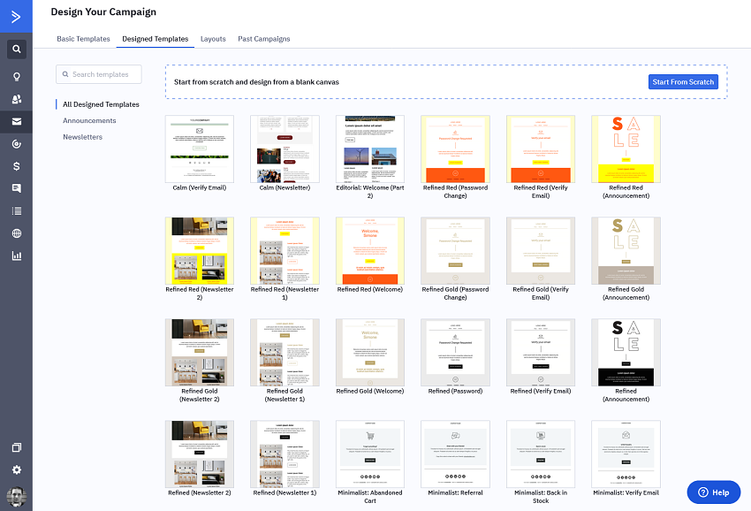Open the Apps windows icon in sidebar
This screenshot has width=751, height=511.
(x=16, y=447)
